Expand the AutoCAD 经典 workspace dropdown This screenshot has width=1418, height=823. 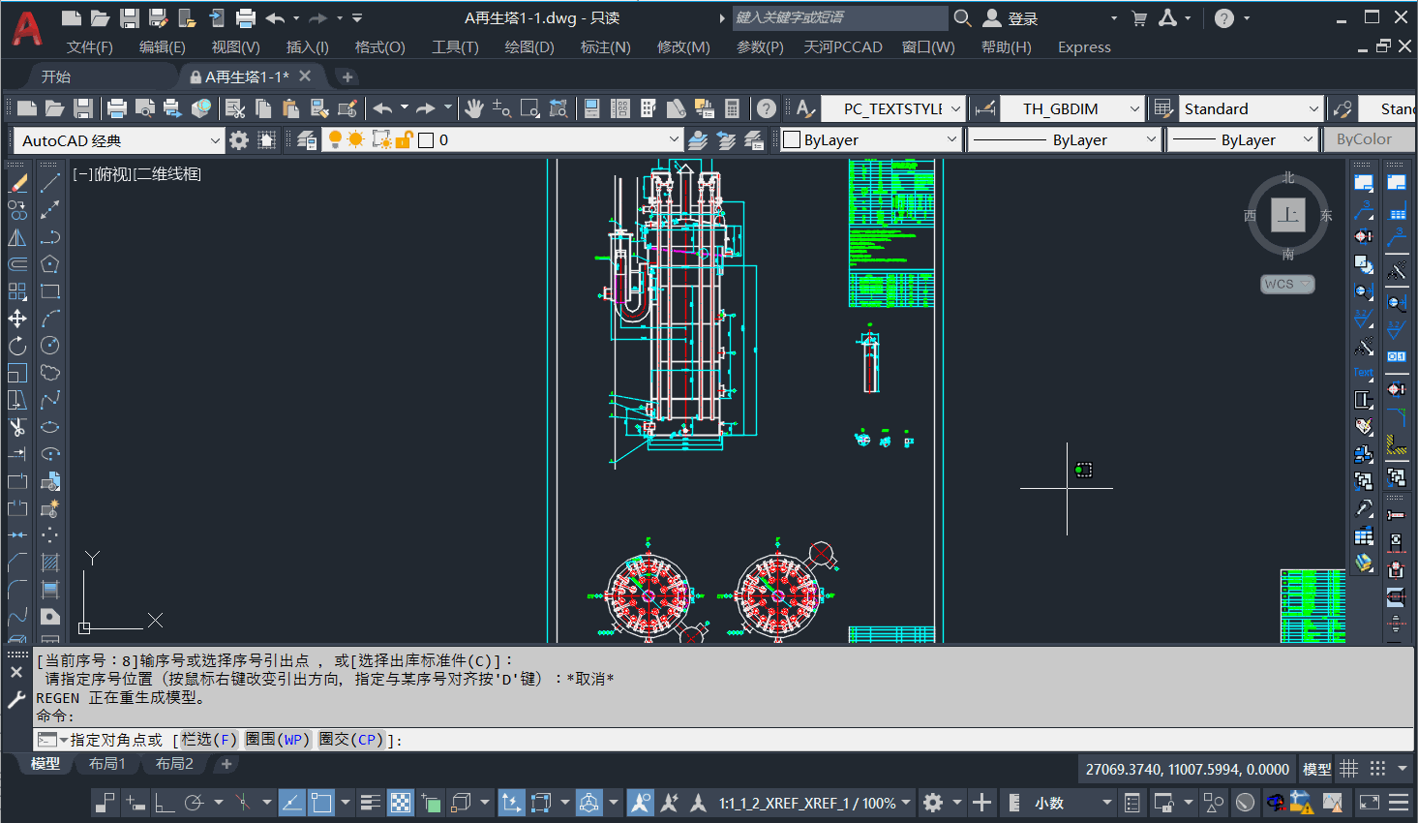120,140
